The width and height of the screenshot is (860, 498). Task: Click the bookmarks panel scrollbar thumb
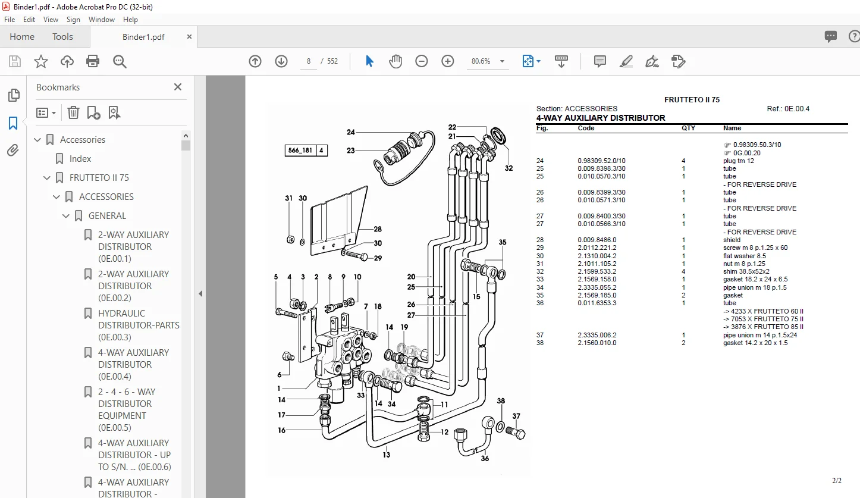tap(186, 145)
